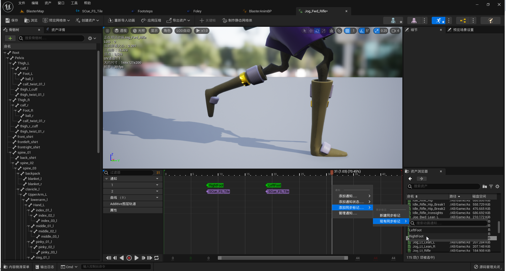This screenshot has width=506, height=271.
Task: Click 应用压缩 apply compression
Action: [151, 20]
